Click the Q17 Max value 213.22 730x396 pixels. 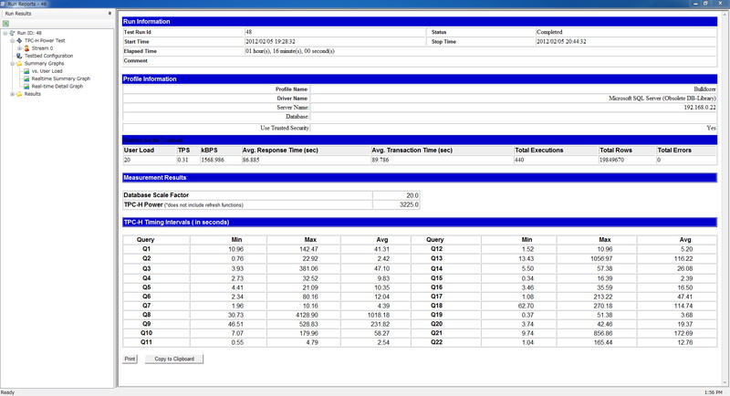pyautogui.click(x=603, y=297)
